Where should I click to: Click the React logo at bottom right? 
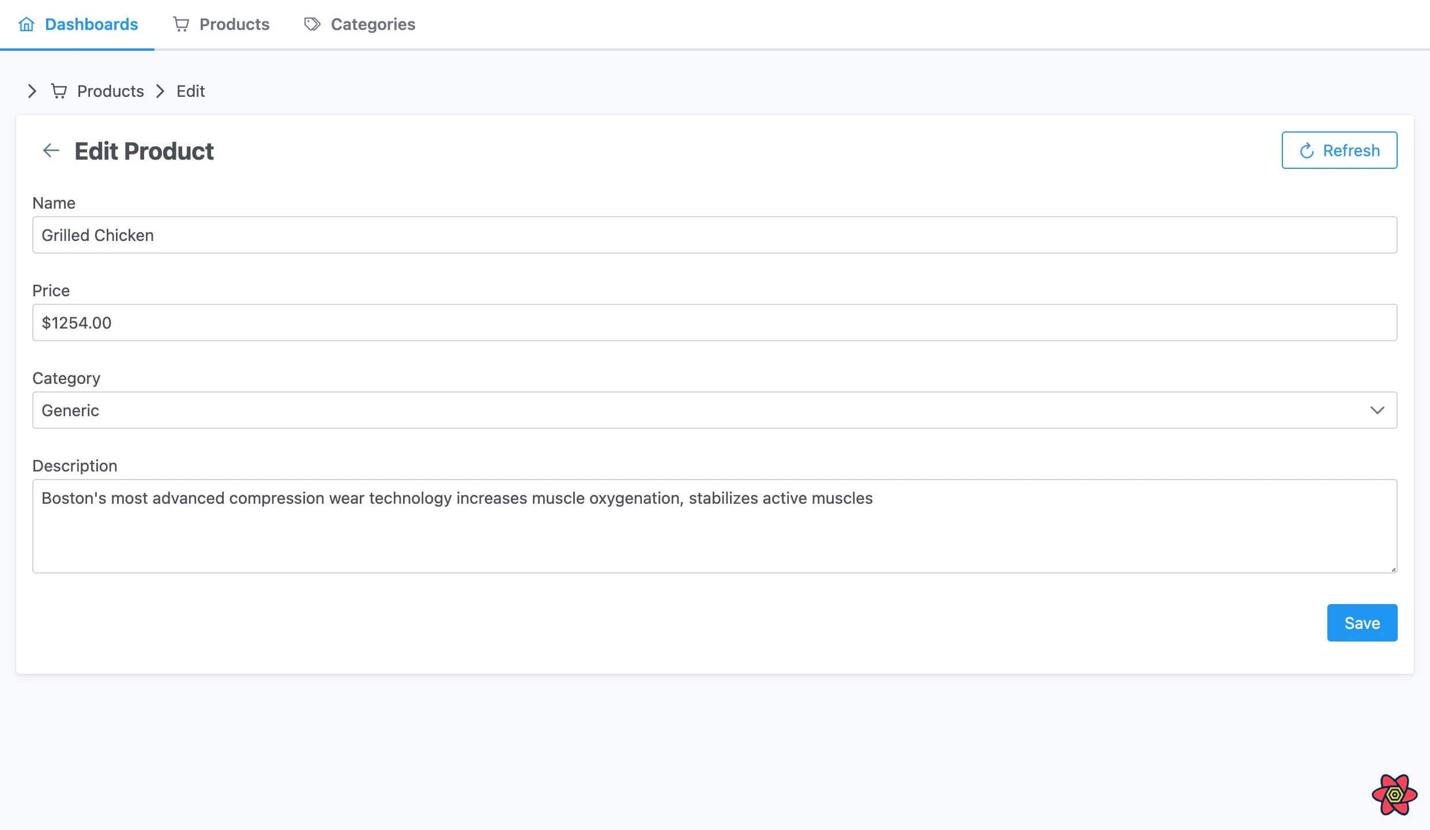[1395, 794]
